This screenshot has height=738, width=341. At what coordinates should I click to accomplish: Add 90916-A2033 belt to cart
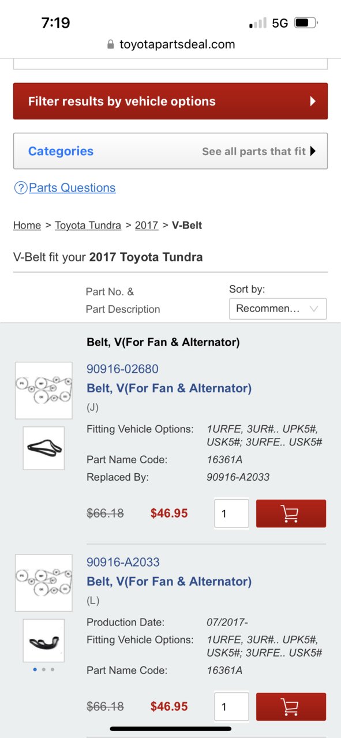point(291,706)
